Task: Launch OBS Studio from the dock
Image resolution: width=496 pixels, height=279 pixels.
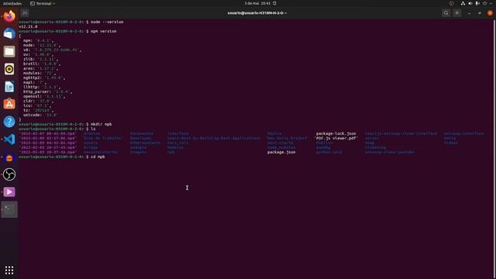Action: click(9, 174)
